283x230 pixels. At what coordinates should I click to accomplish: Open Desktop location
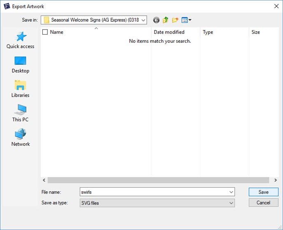click(21, 65)
